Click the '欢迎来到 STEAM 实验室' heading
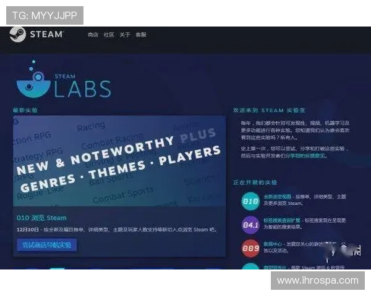 269,110
